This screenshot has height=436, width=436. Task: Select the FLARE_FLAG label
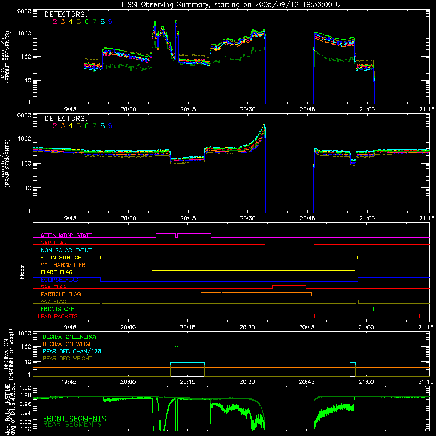(57, 272)
